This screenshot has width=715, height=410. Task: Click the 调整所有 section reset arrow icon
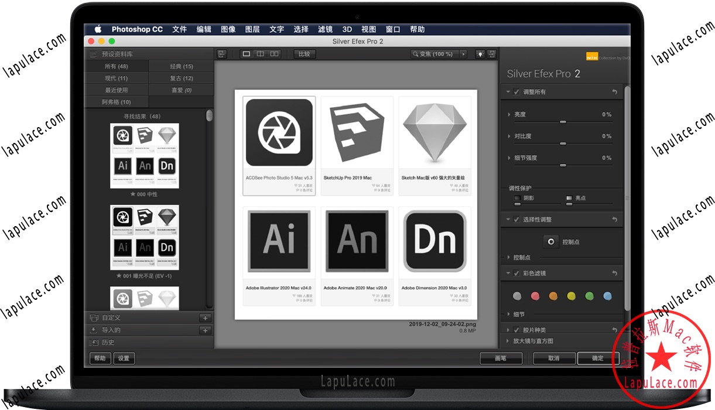tap(615, 92)
